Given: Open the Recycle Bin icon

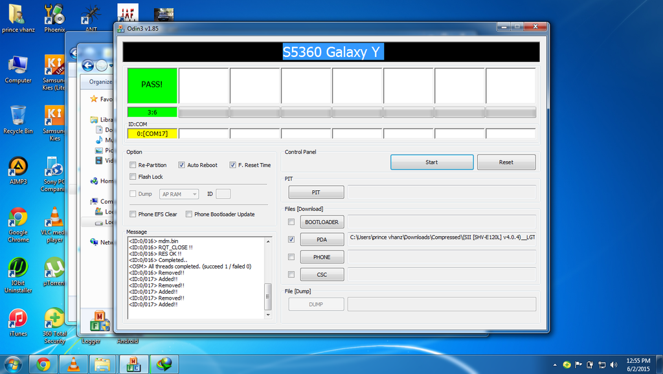Looking at the screenshot, I should coord(18,116).
